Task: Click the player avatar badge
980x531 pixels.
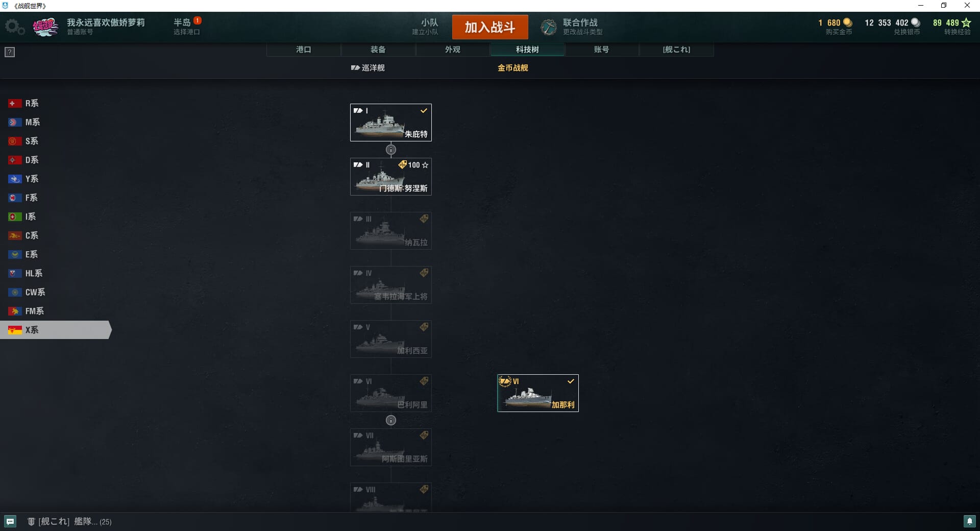Action: click(45, 27)
